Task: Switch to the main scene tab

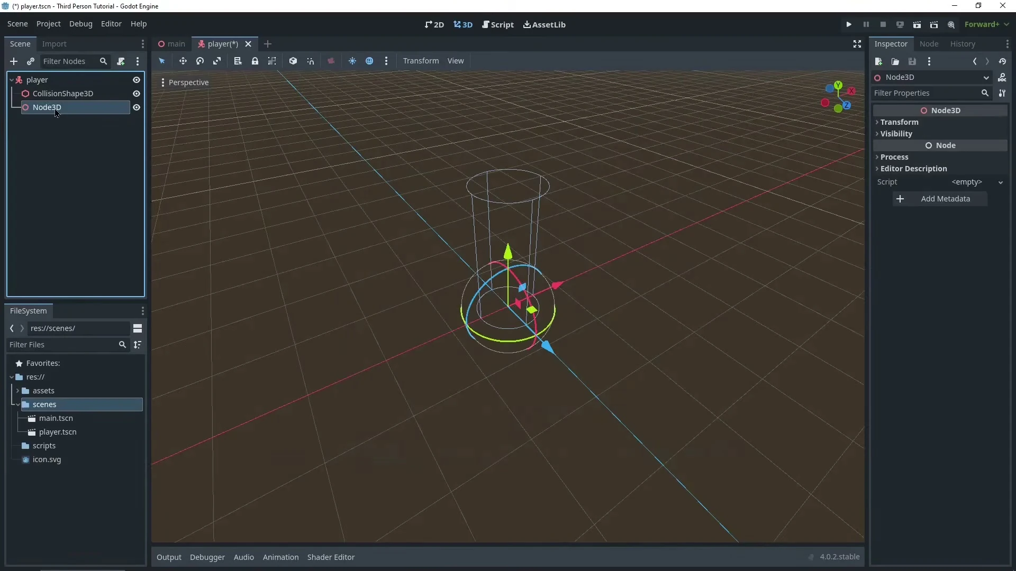Action: pos(172,44)
